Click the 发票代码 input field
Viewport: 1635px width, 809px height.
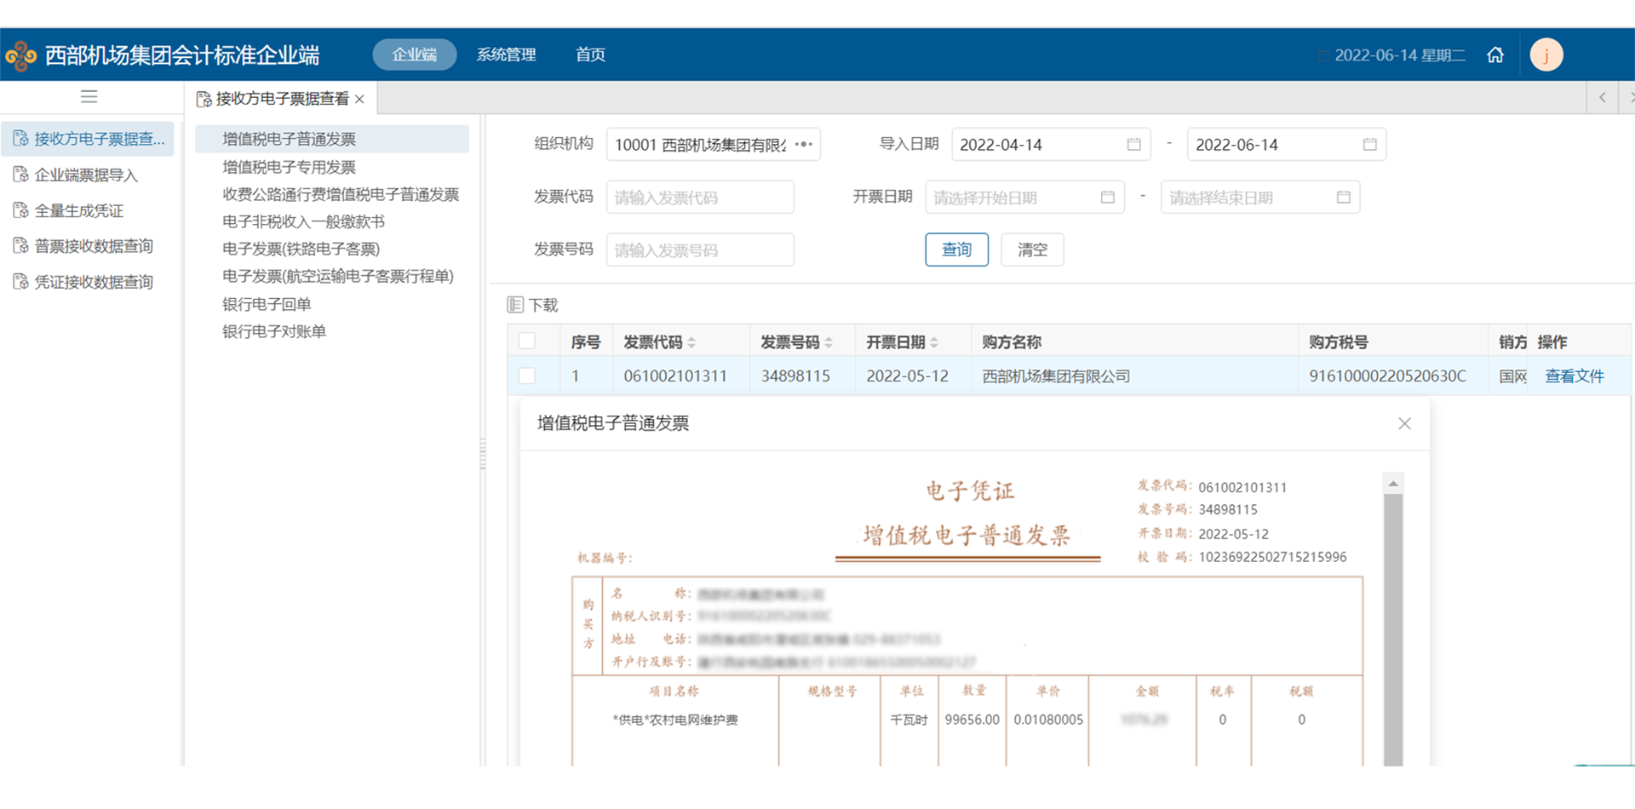point(699,198)
